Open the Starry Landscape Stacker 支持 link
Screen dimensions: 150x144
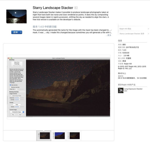coord(132,33)
